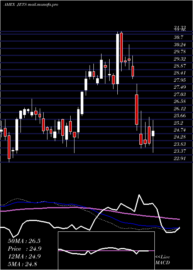Select the 12MA : 24.9 reading
Screen dimensions: 193x270
point(24,256)
